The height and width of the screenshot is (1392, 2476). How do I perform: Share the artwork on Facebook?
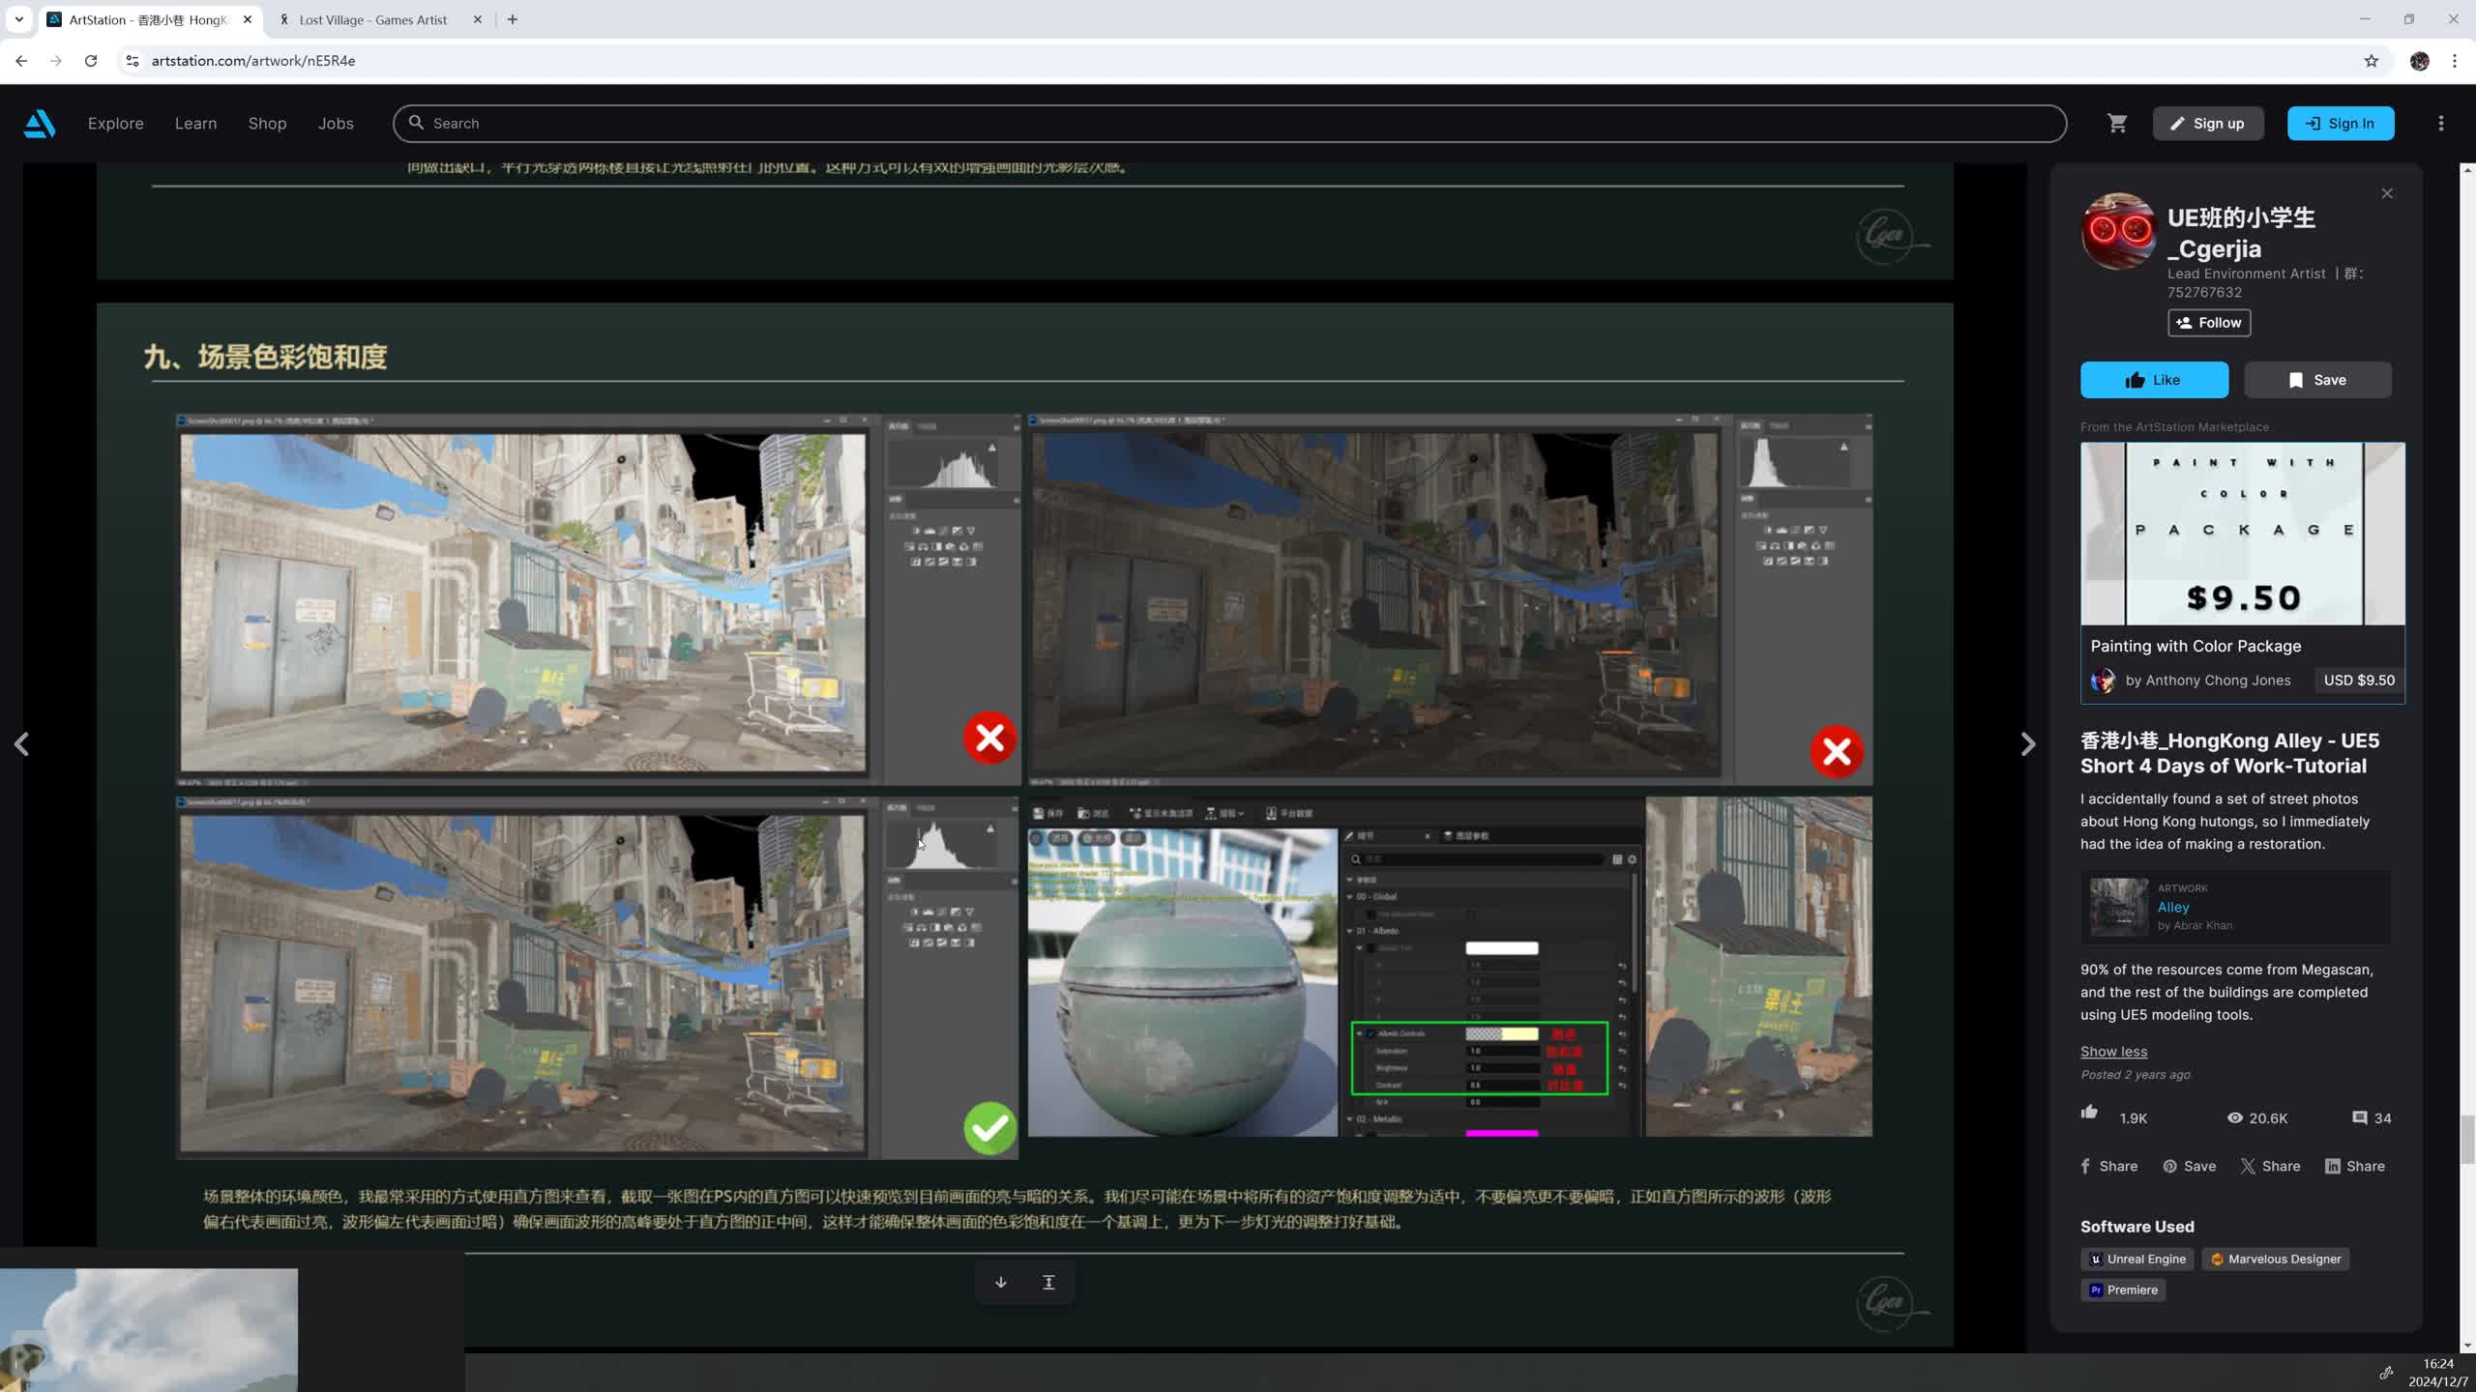pos(2109,1166)
